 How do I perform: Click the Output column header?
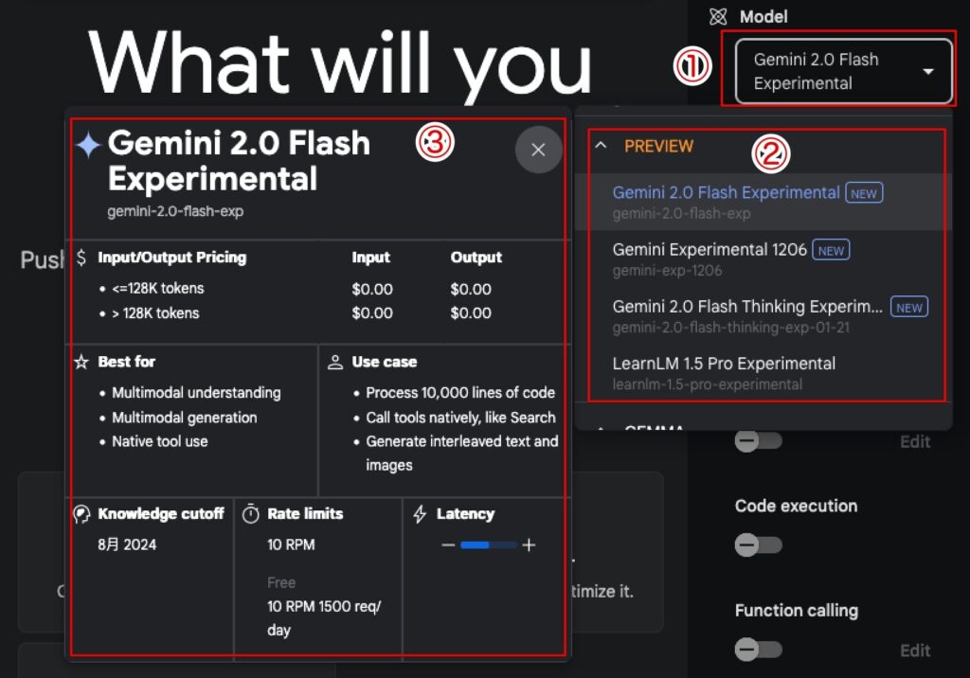476,258
